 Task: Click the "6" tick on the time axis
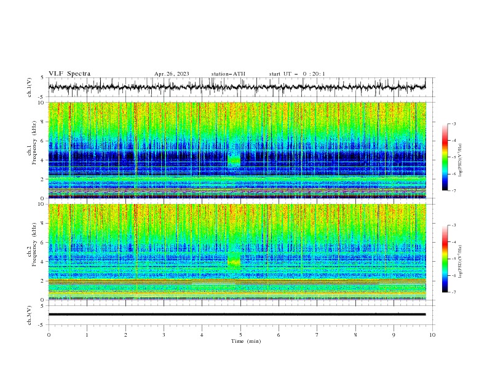279,335
